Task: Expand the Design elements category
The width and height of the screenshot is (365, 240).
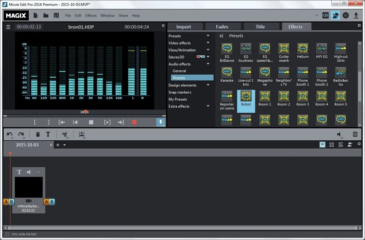Action: click(x=208, y=85)
